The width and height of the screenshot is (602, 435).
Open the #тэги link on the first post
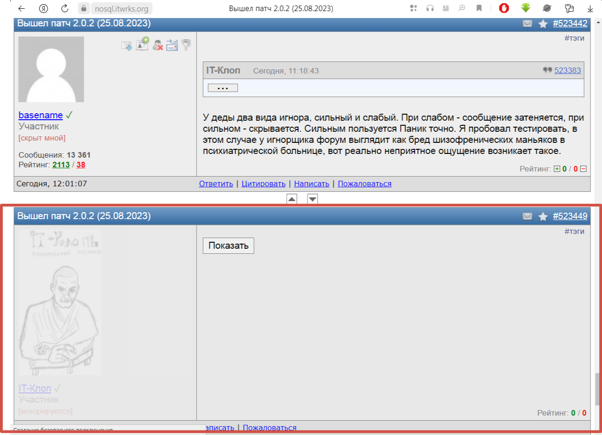point(574,38)
